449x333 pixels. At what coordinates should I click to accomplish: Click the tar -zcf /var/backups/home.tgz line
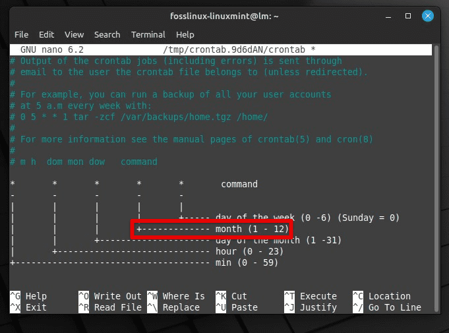(x=139, y=117)
